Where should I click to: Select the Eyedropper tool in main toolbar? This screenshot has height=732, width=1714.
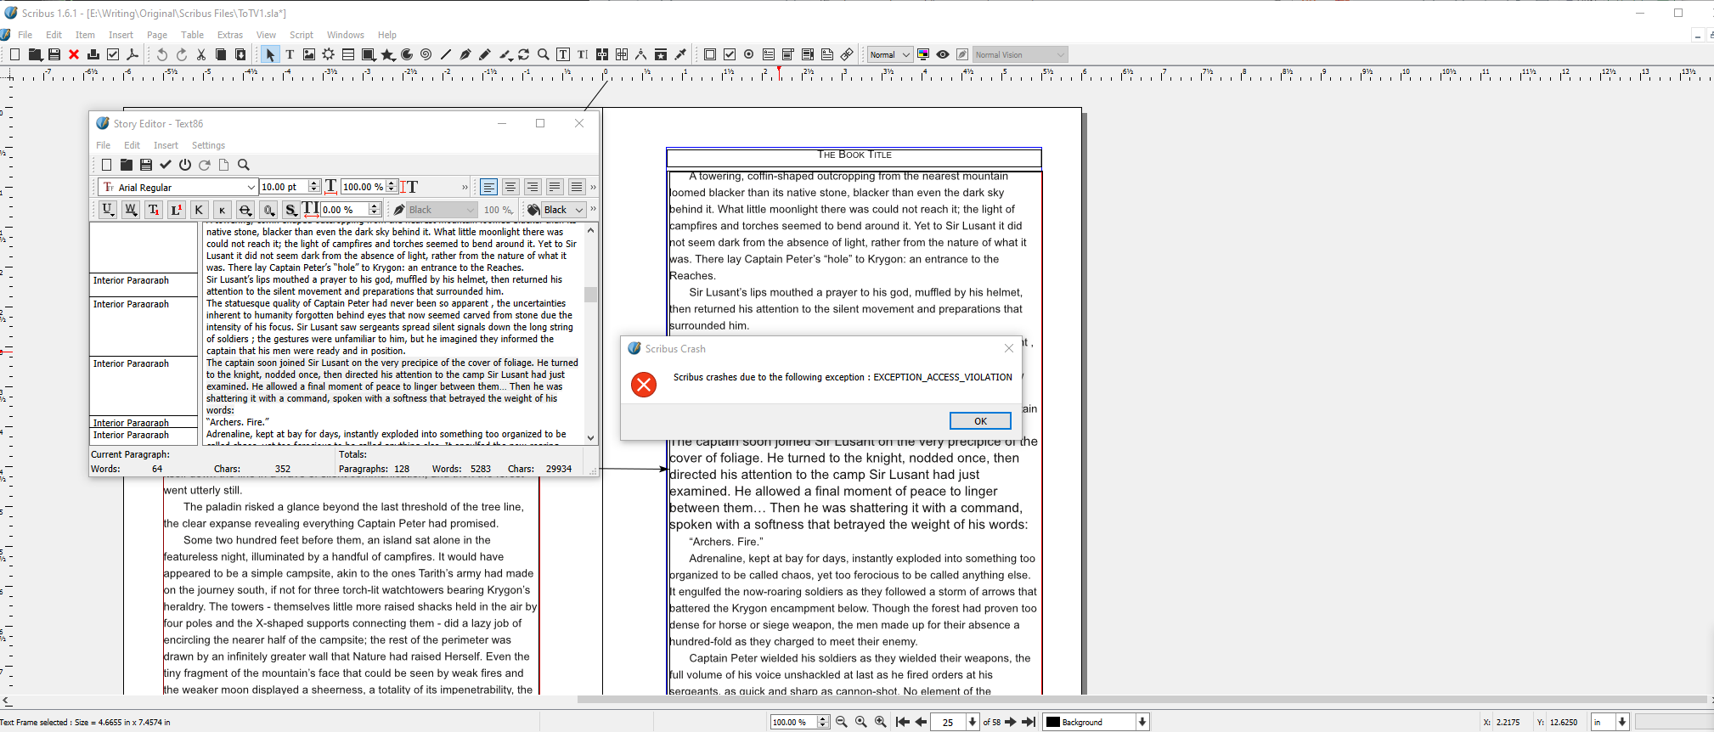pos(680,54)
